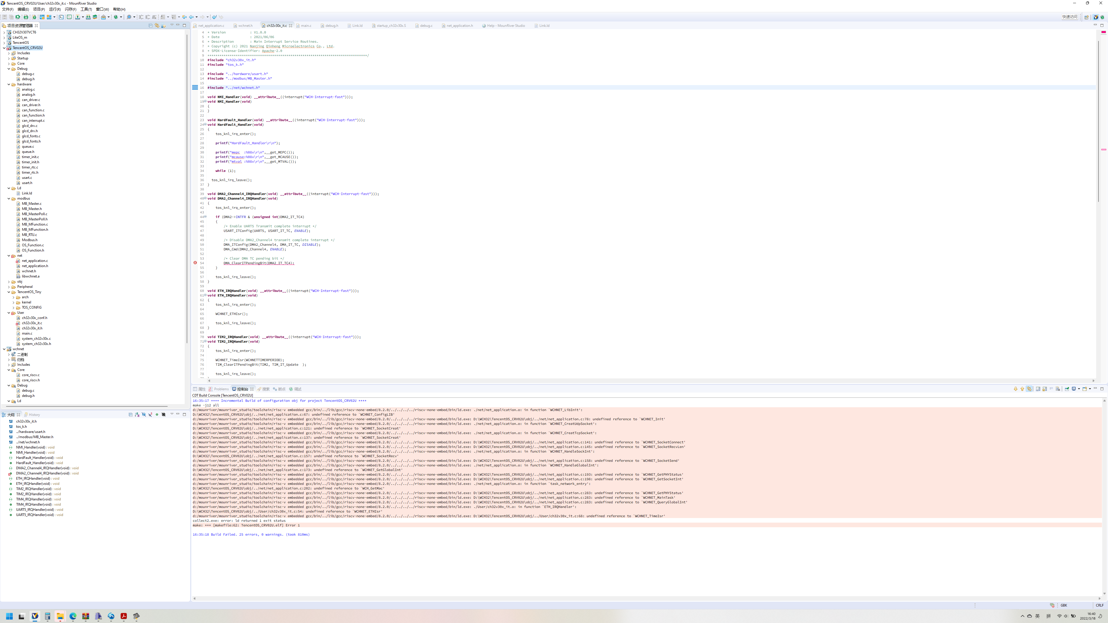This screenshot has height=623, width=1108.
Task: Toggle the outline green dot non-public filter
Action: [157, 414]
